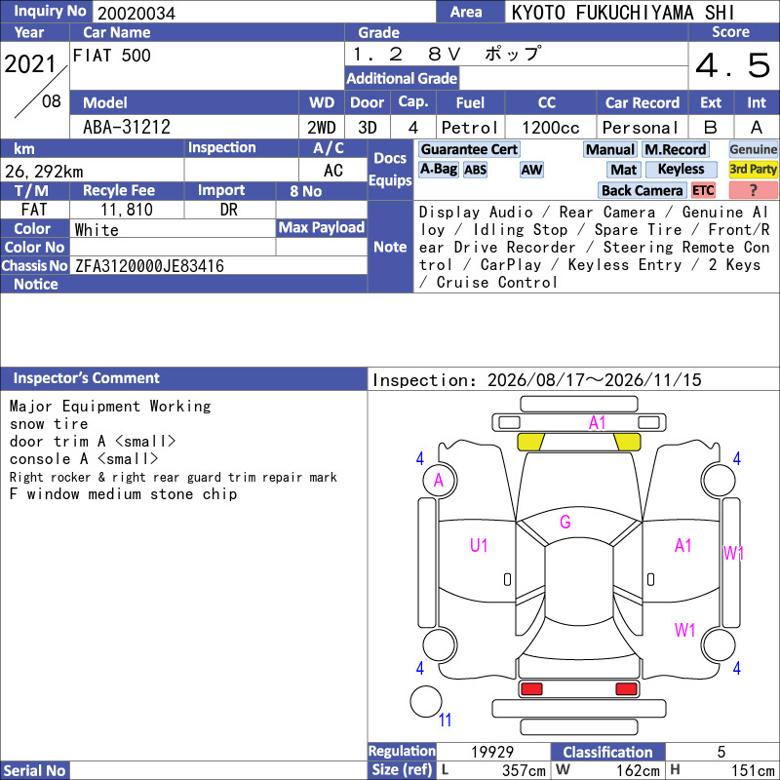Click the score value 4.5
Screen dimensions: 780x780
[733, 65]
